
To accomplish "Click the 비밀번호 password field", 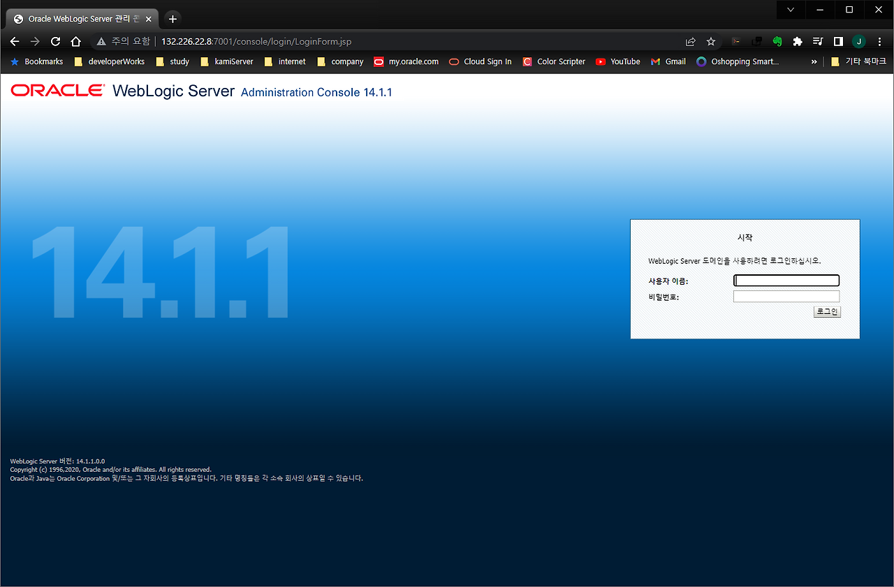I will point(786,296).
